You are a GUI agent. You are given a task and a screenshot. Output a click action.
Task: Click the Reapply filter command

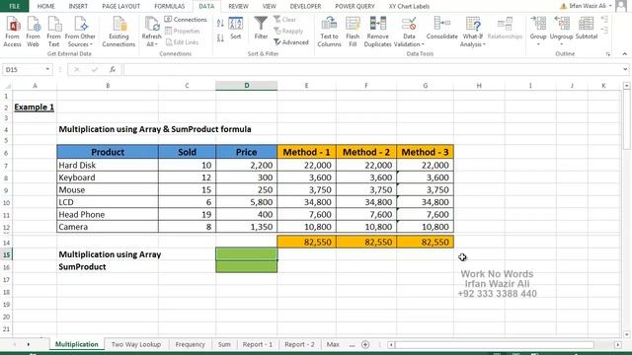click(x=288, y=31)
